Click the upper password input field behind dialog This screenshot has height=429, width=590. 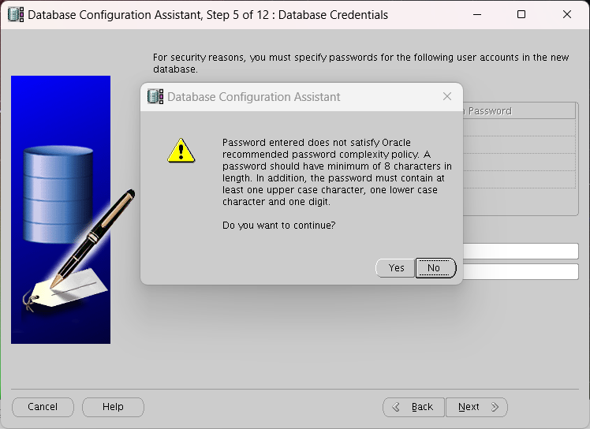521,252
